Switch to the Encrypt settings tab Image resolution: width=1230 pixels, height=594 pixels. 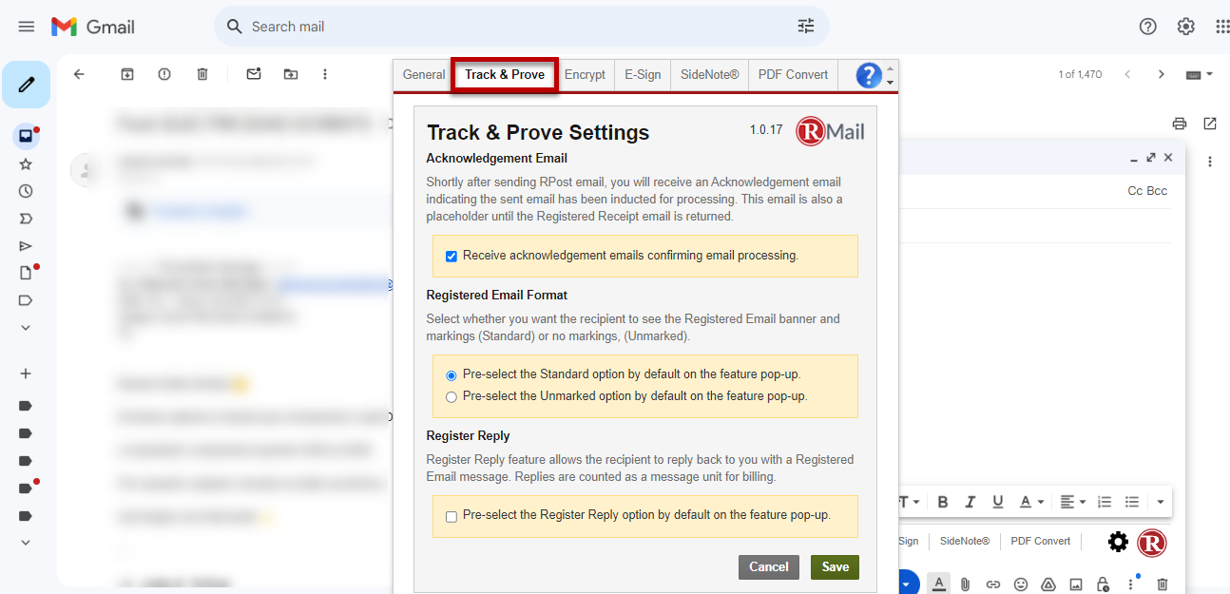coord(585,75)
